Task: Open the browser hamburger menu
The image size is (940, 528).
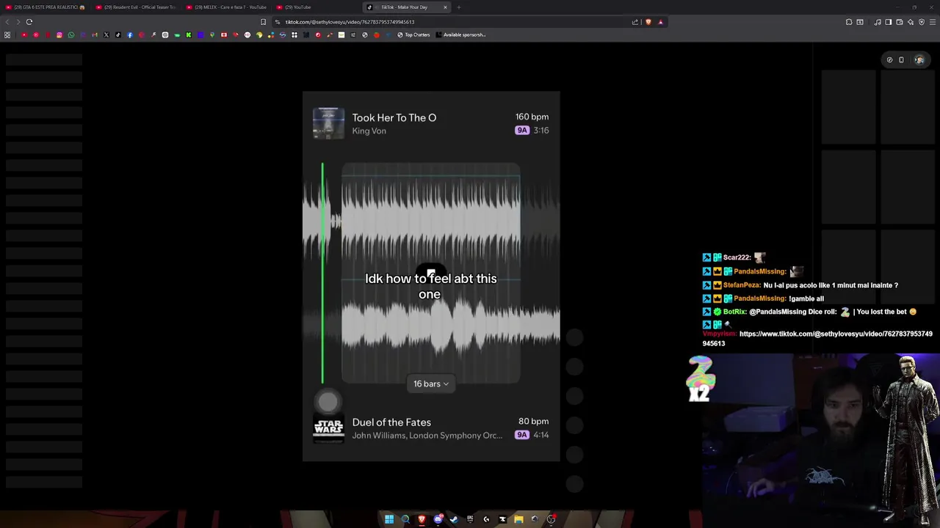Action: click(933, 22)
